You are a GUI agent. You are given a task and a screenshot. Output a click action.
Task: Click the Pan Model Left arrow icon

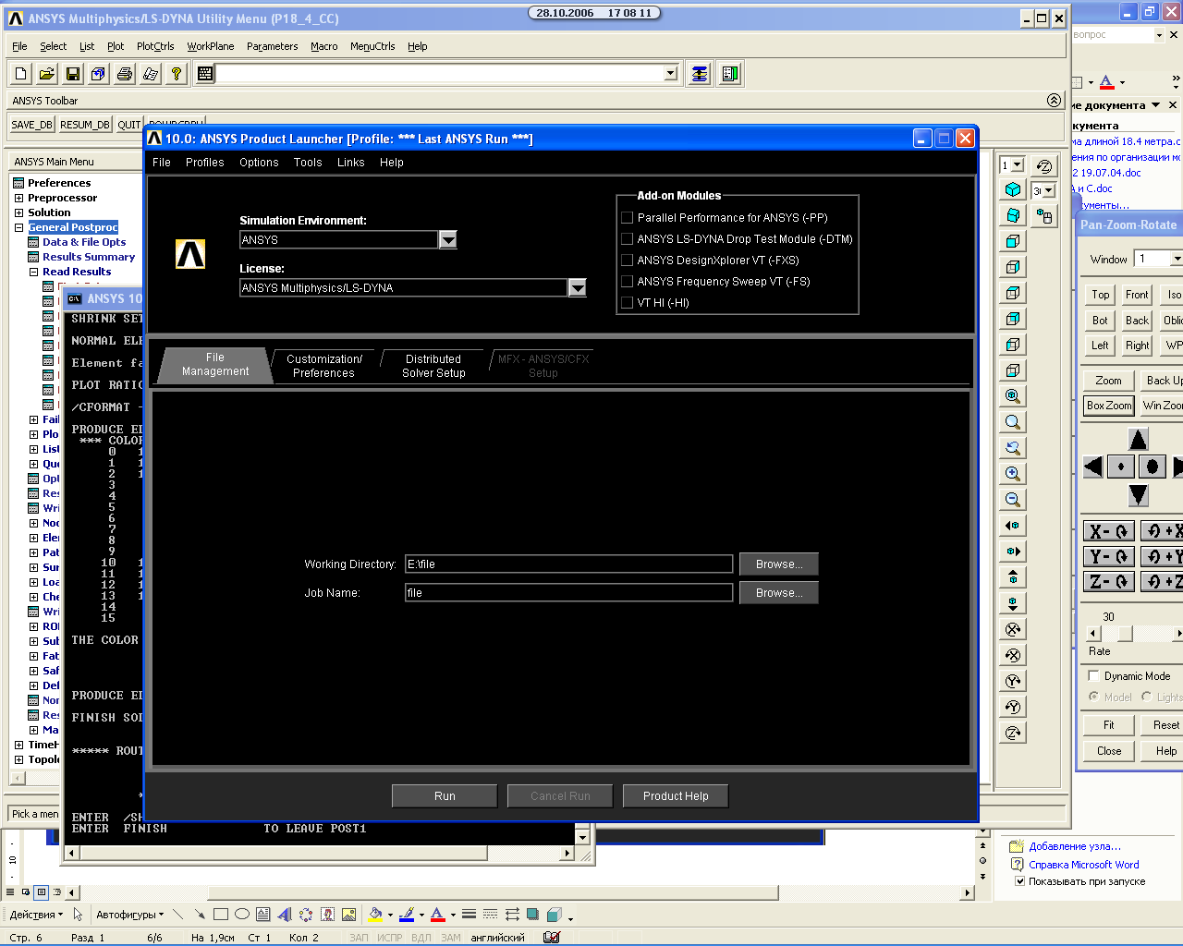[1013, 526]
